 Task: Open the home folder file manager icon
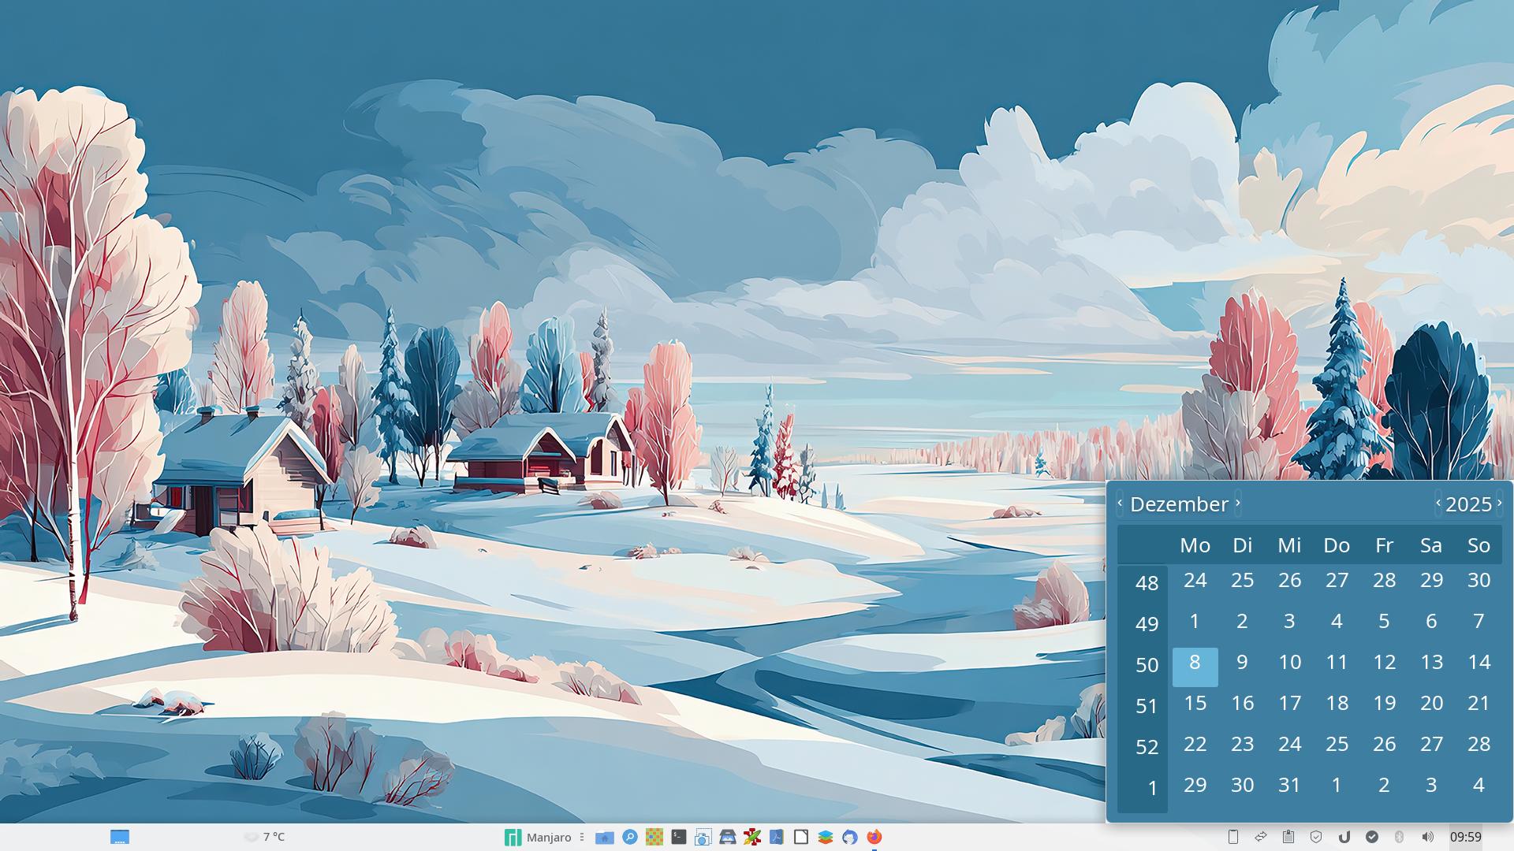[605, 837]
